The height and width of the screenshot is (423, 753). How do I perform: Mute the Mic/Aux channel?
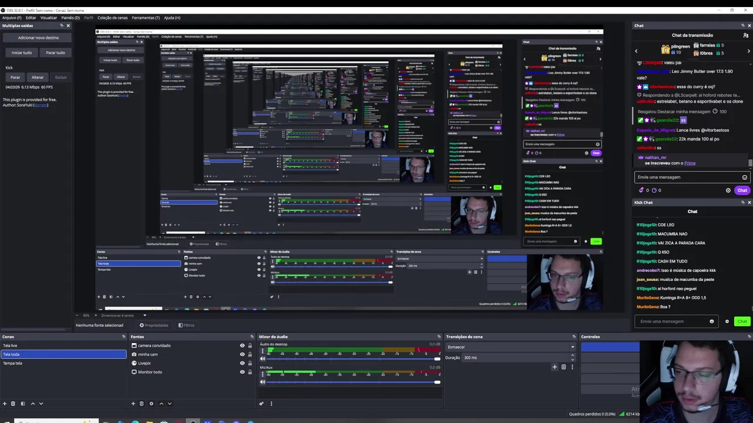coord(262,382)
